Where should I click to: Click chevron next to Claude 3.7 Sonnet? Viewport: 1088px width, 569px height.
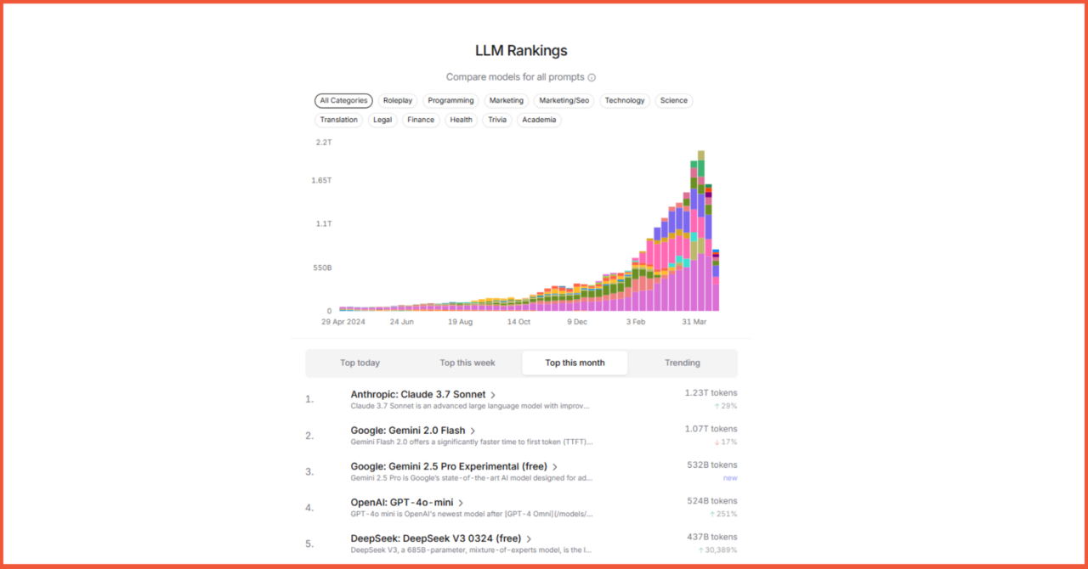click(x=493, y=395)
